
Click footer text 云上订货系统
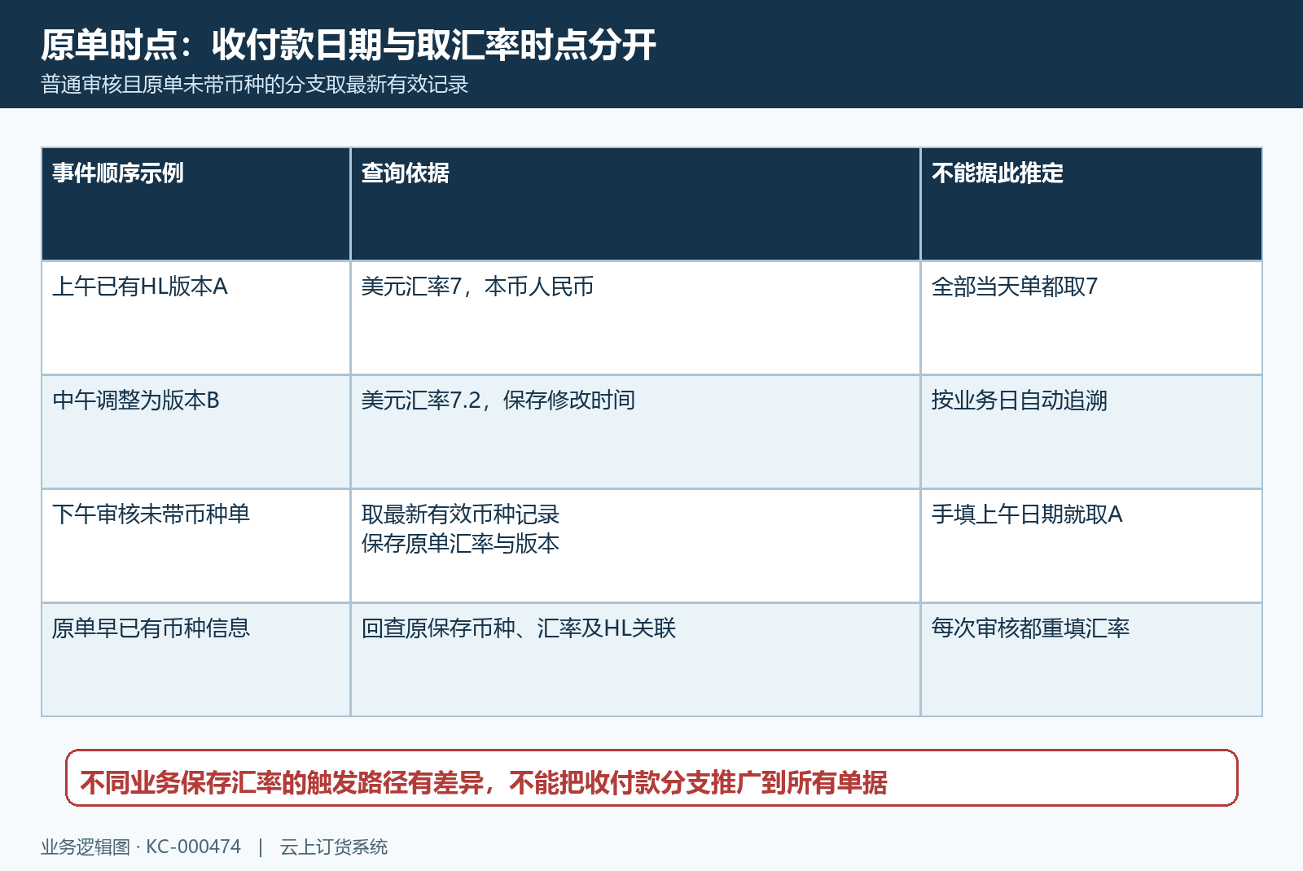tap(334, 847)
